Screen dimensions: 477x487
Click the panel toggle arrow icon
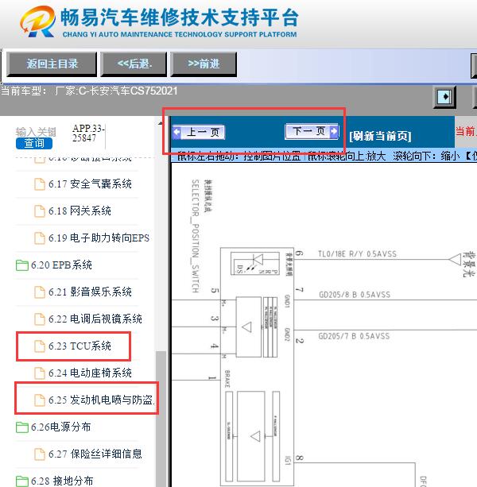(x=444, y=97)
